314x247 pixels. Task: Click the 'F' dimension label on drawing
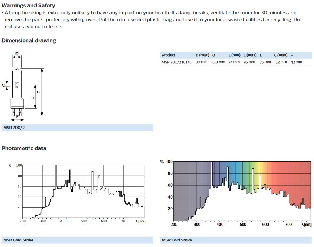tap(17, 117)
